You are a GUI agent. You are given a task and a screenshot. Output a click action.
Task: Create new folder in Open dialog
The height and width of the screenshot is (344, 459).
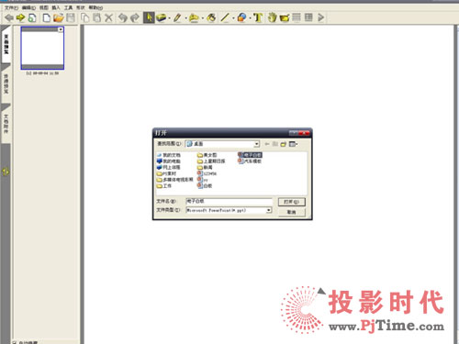point(284,144)
